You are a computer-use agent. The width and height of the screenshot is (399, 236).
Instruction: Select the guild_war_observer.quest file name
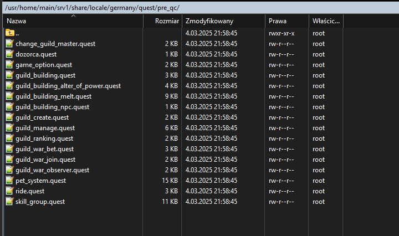coord(53,170)
